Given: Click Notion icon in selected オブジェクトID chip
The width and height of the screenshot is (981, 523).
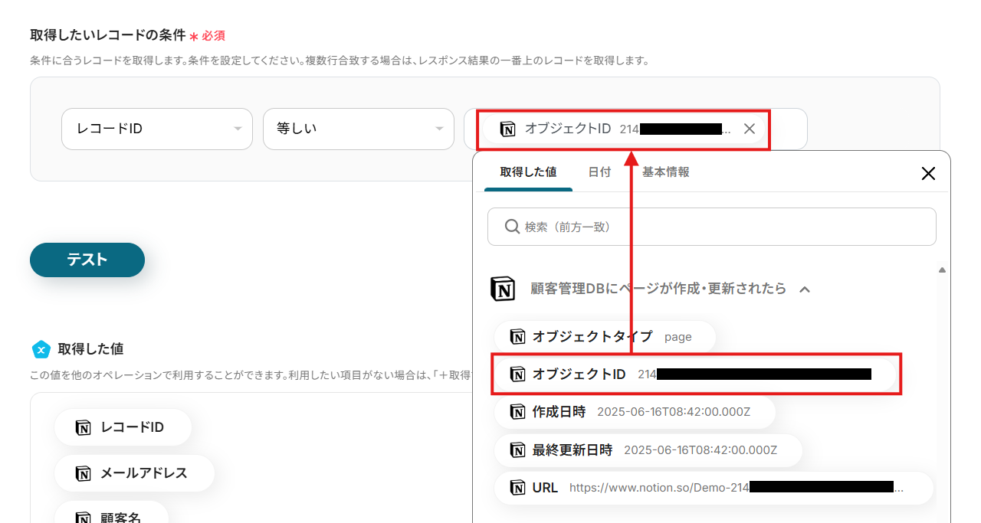Looking at the screenshot, I should (x=507, y=129).
